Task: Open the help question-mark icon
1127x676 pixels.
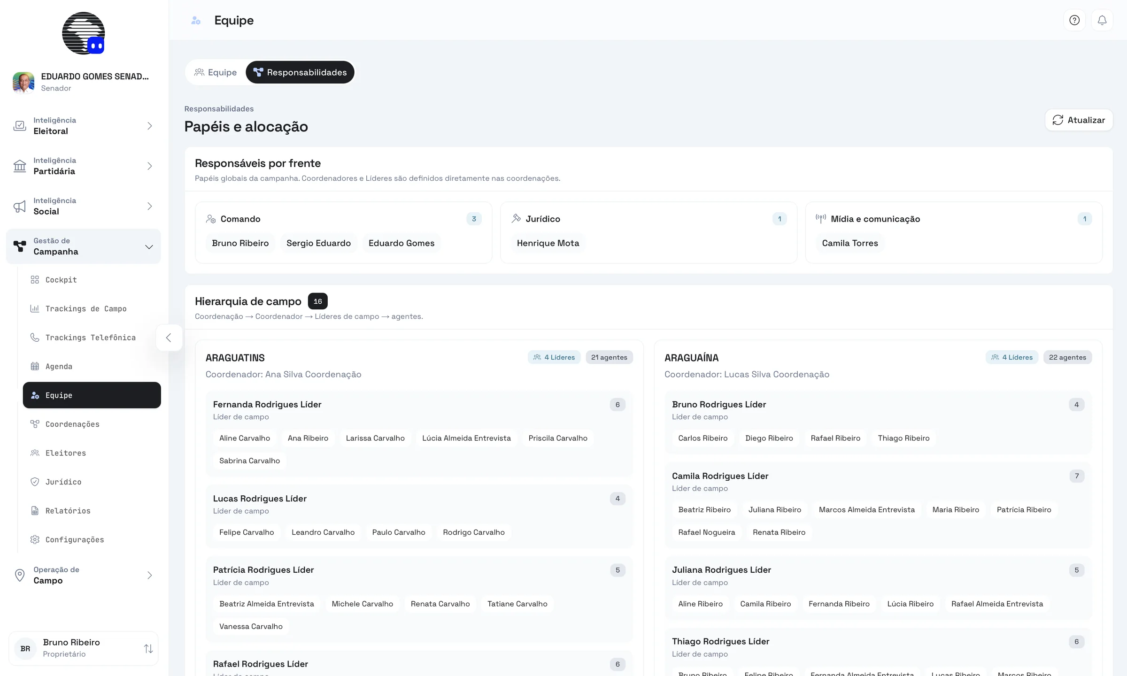Action: (x=1074, y=20)
